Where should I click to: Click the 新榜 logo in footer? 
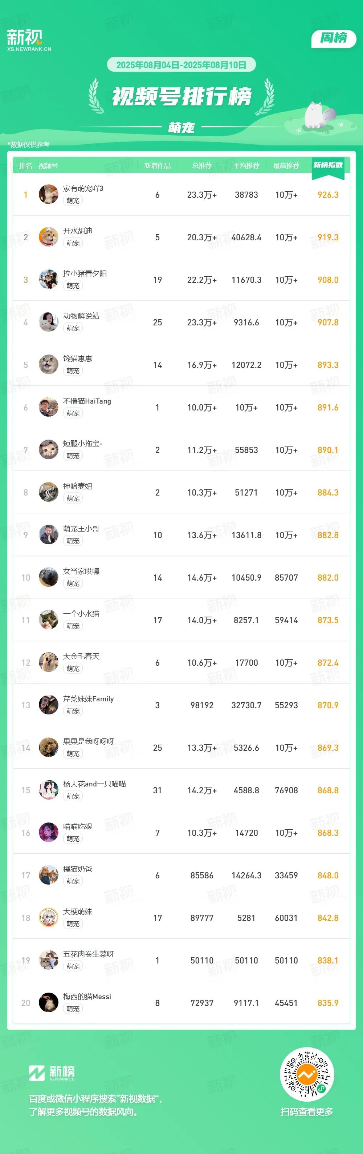(52, 1073)
